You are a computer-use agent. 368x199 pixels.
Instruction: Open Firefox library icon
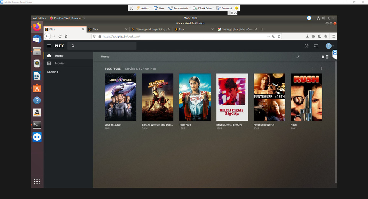click(314, 36)
